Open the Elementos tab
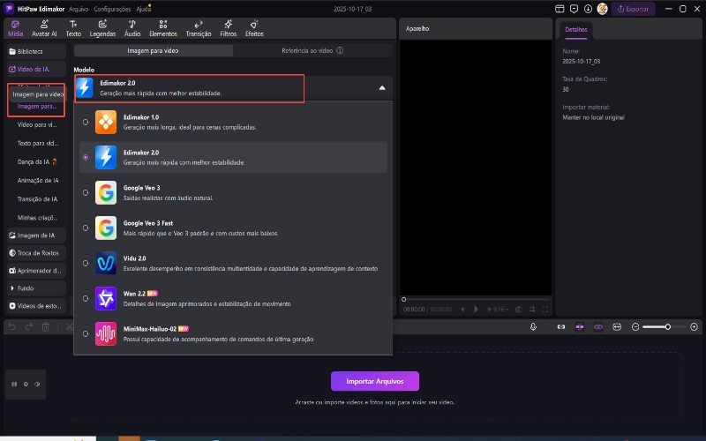706x441 pixels. 163,28
